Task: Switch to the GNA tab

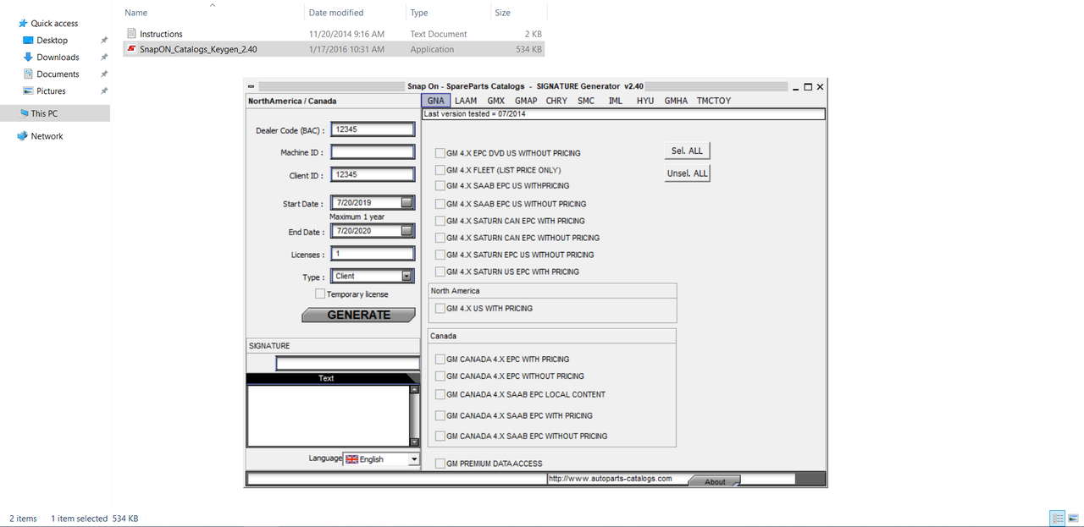Action: click(x=435, y=101)
